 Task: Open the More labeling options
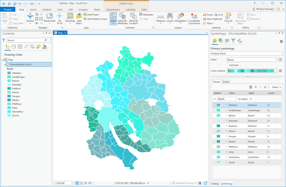click(x=208, y=23)
